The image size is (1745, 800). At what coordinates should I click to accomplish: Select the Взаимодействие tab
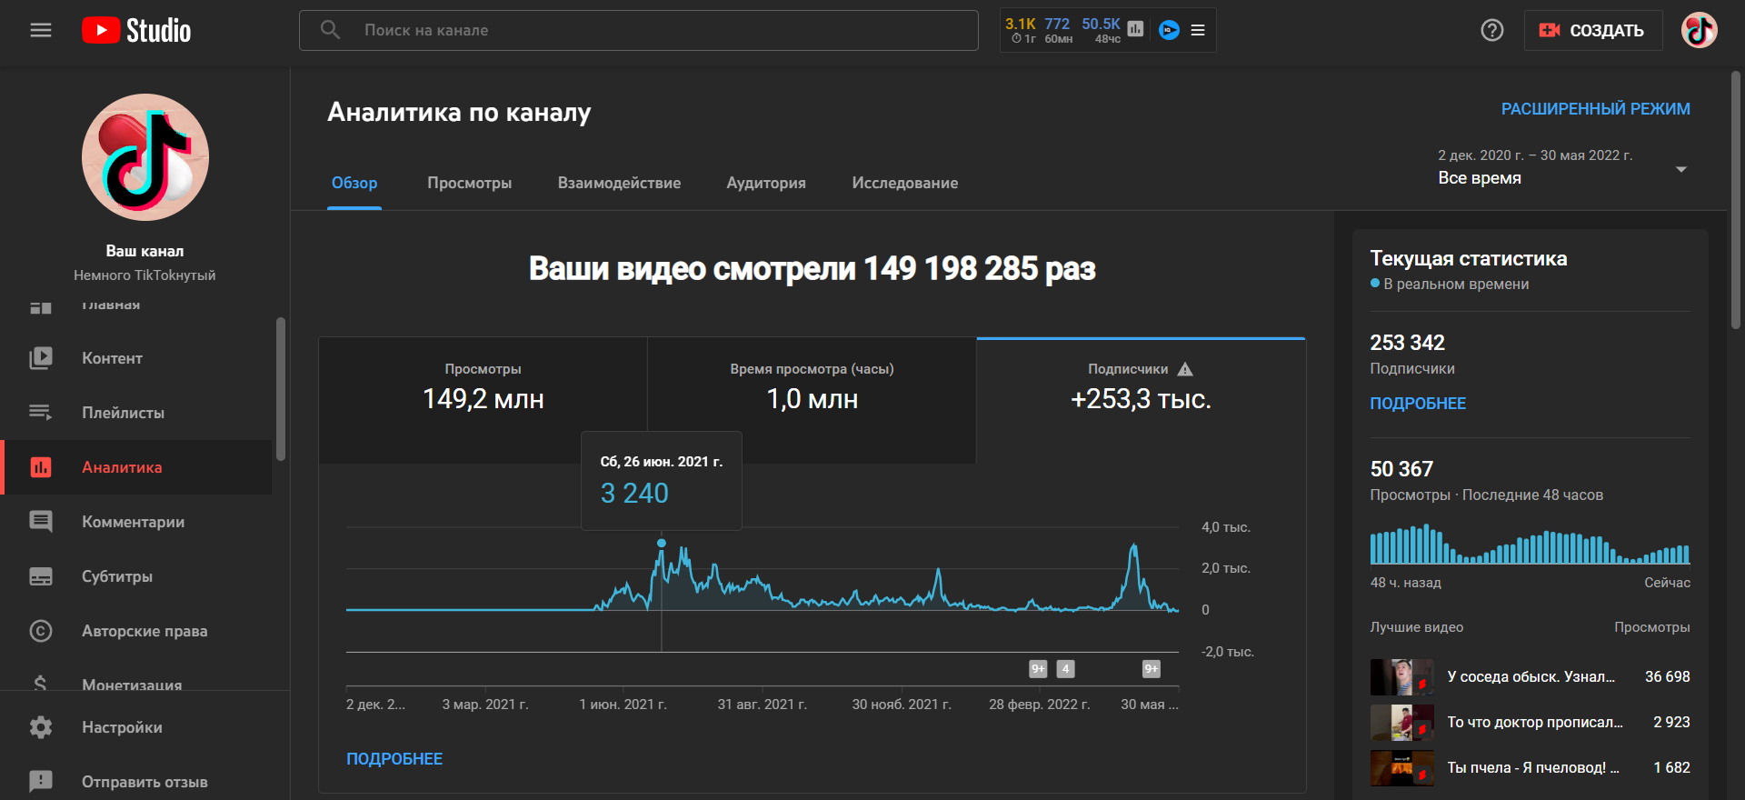tap(619, 183)
